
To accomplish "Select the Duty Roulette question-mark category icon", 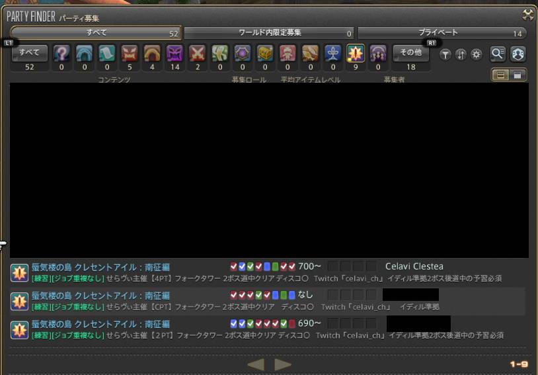I will tap(61, 53).
